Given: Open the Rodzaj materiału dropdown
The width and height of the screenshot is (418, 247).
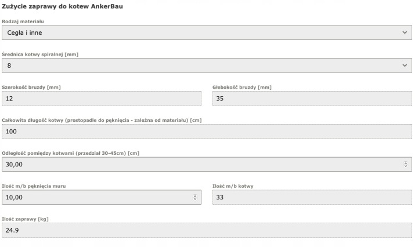Looking at the screenshot, I should point(206,32).
